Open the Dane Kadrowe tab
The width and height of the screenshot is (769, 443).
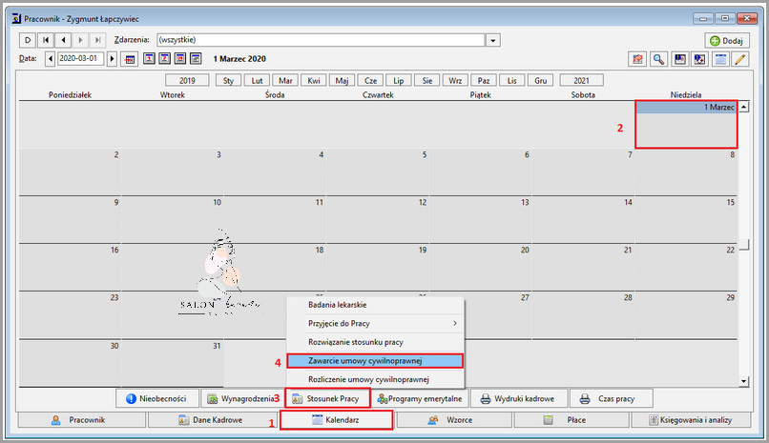tap(216, 420)
